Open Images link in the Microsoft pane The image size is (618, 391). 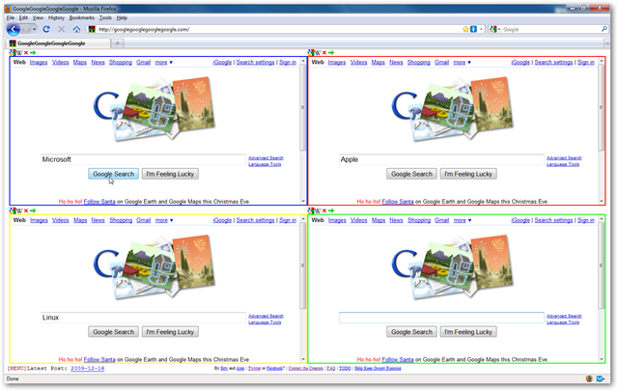coord(39,63)
